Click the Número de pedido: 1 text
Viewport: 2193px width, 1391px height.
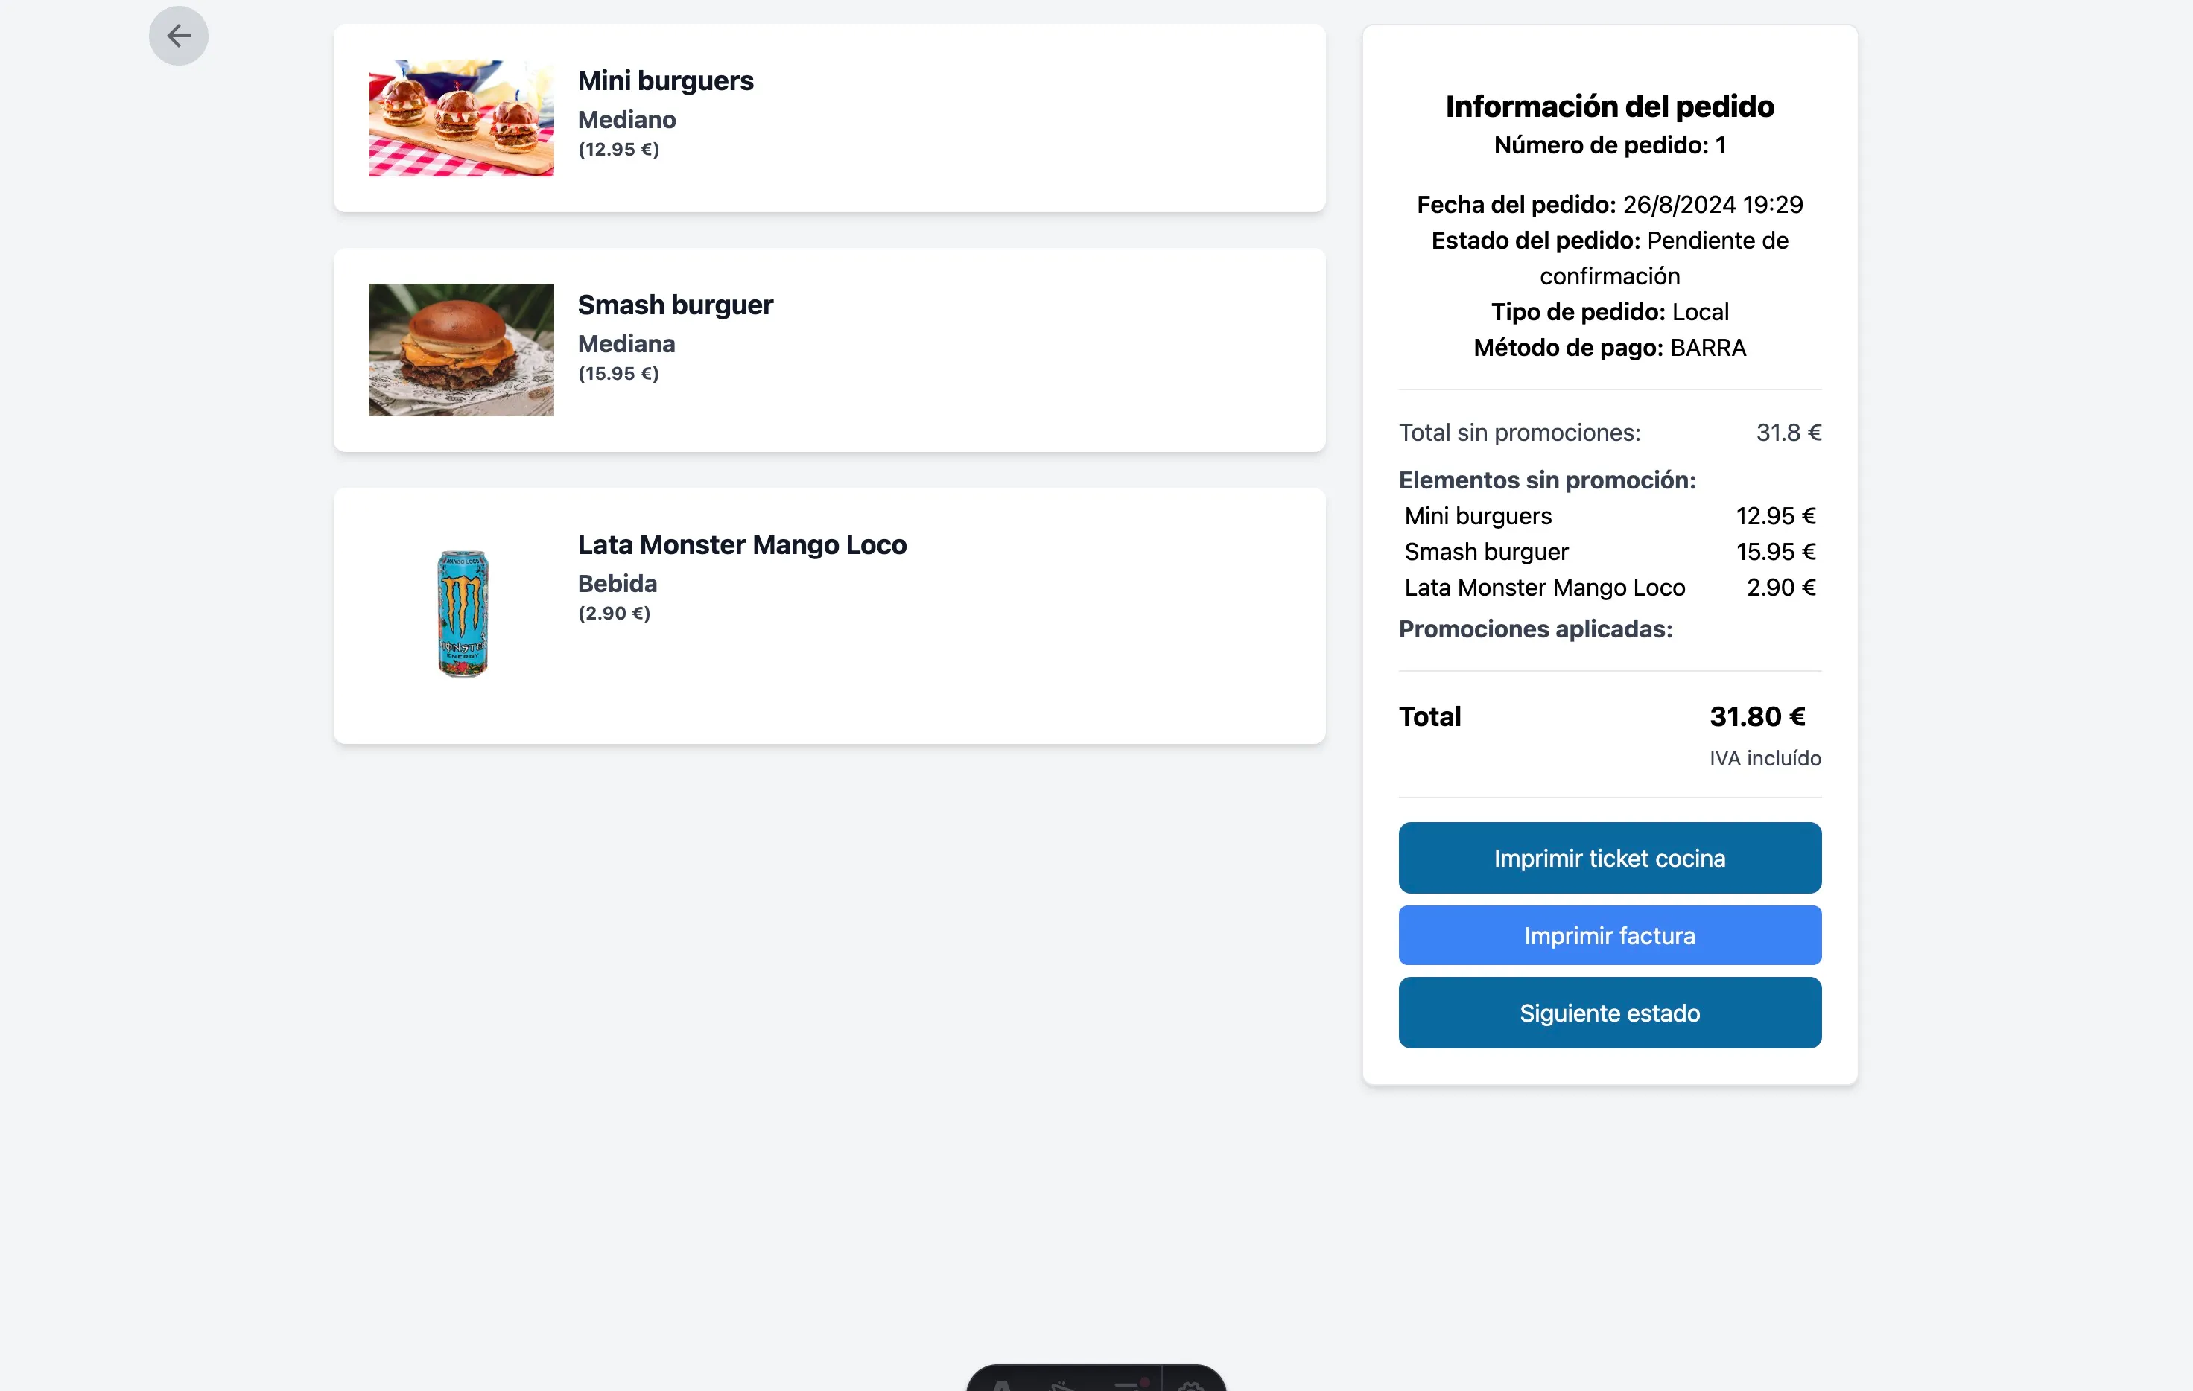click(1609, 146)
